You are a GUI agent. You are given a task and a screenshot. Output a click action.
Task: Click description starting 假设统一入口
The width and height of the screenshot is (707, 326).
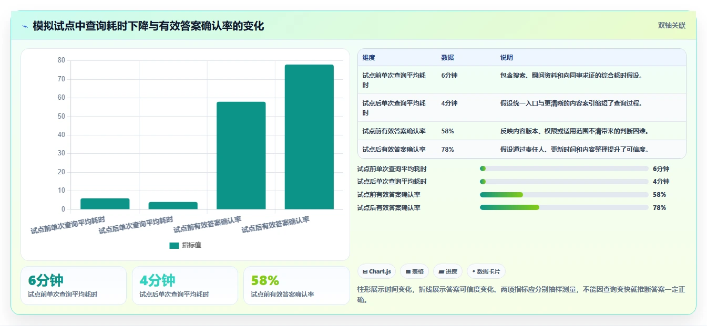[571, 103]
